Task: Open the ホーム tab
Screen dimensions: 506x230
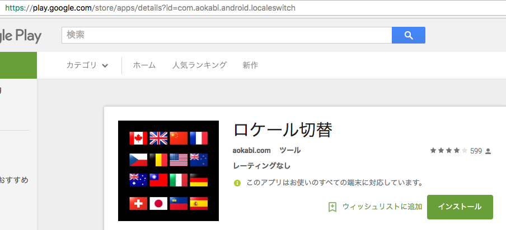Action: [144, 65]
